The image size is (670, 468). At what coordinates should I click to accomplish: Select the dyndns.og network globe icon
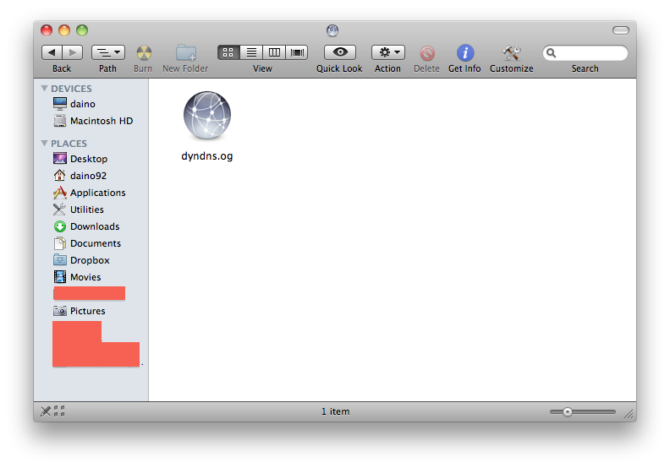(x=207, y=116)
